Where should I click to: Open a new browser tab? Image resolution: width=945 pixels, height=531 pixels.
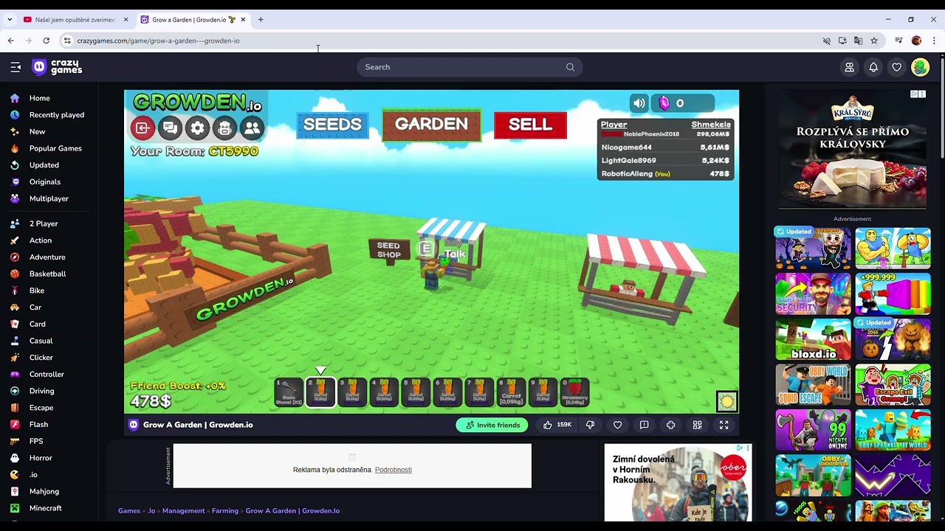click(261, 20)
